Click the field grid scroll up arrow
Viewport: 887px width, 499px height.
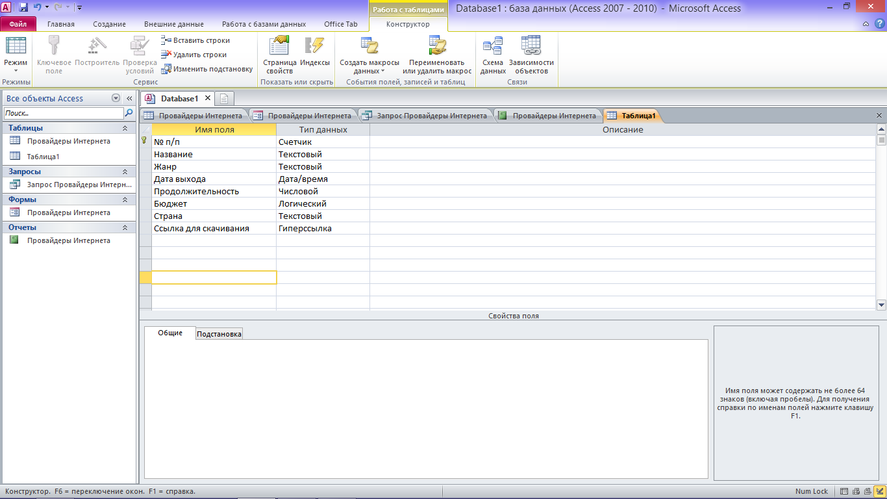pos(881,129)
